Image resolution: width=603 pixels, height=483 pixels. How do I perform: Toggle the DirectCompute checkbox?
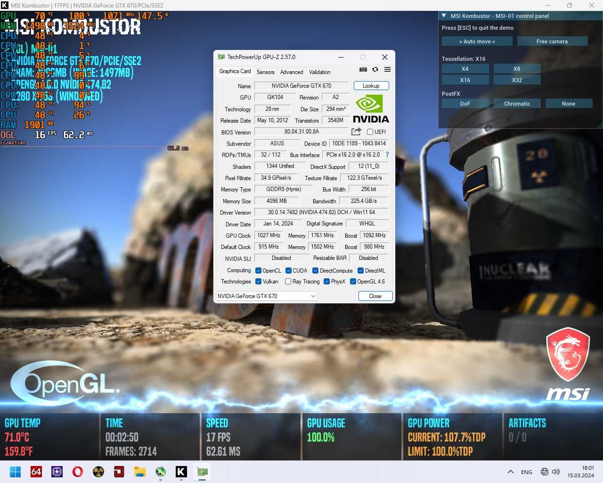316,271
